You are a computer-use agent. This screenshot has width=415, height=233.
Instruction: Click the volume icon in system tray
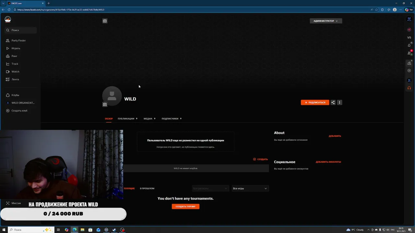click(x=388, y=230)
